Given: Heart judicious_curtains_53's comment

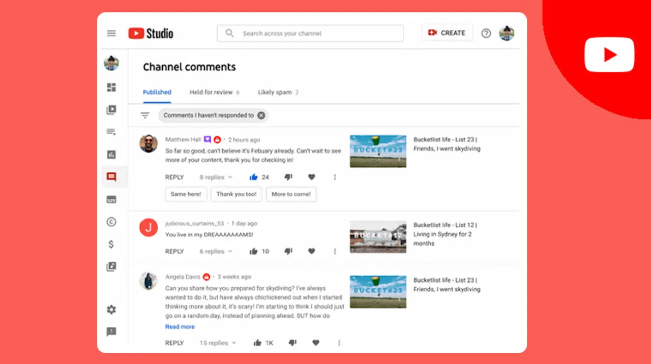Looking at the screenshot, I should 312,251.
